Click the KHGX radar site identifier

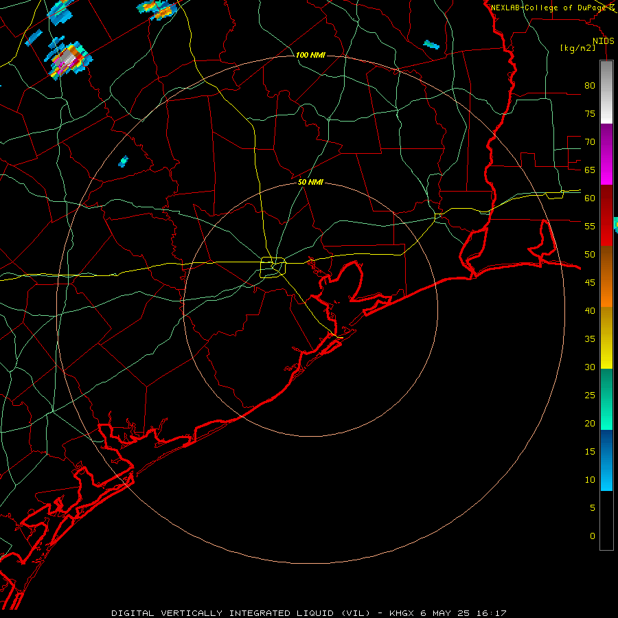point(402,613)
